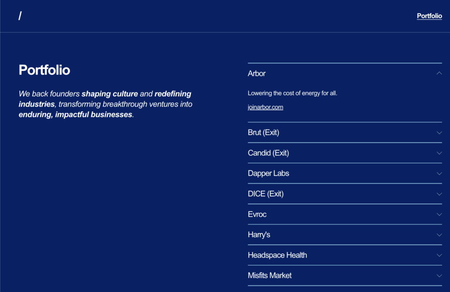Visit the joinarbor.com link

point(265,107)
